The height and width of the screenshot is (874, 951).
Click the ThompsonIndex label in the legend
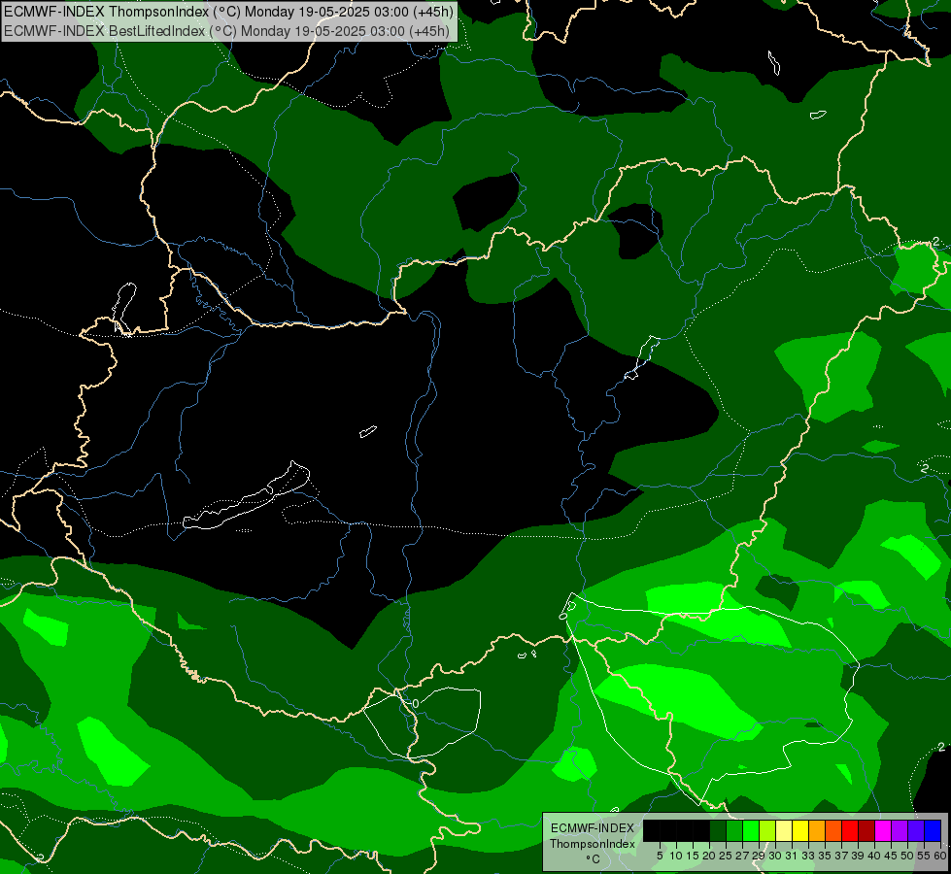pos(593,844)
